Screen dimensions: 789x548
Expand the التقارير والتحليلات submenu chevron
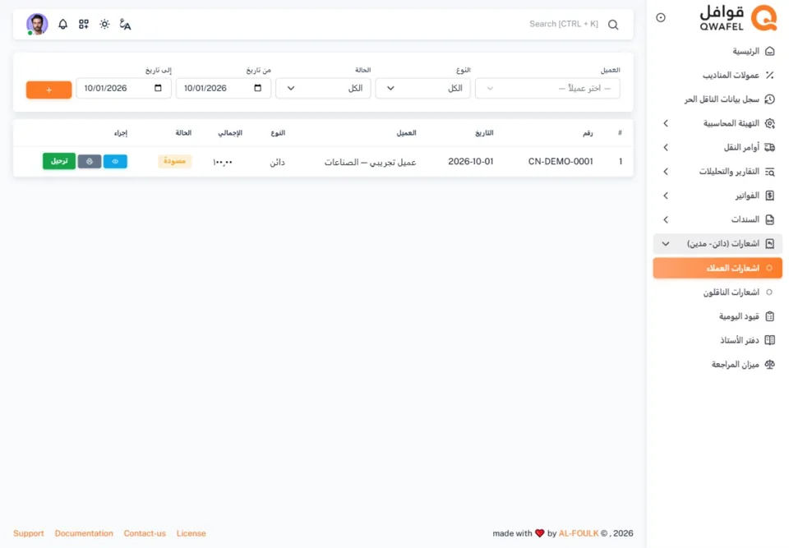666,172
